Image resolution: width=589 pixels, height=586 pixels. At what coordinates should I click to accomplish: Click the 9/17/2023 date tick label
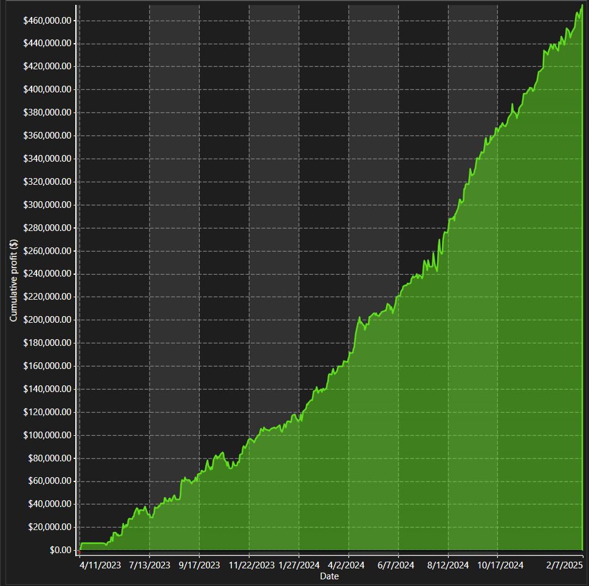[x=200, y=565]
